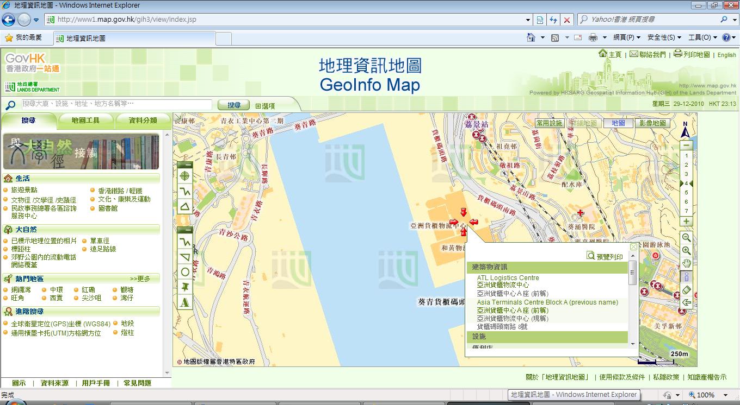
Task: Open the 網頁(P) page menu
Action: point(627,37)
